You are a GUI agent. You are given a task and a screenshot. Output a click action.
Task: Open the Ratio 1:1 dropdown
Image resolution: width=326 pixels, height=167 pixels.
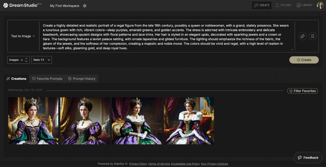42,60
